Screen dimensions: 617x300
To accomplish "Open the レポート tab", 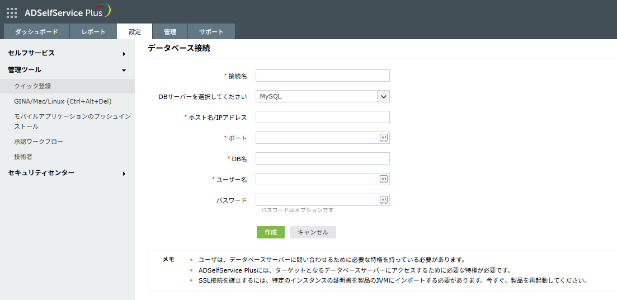I will click(93, 32).
